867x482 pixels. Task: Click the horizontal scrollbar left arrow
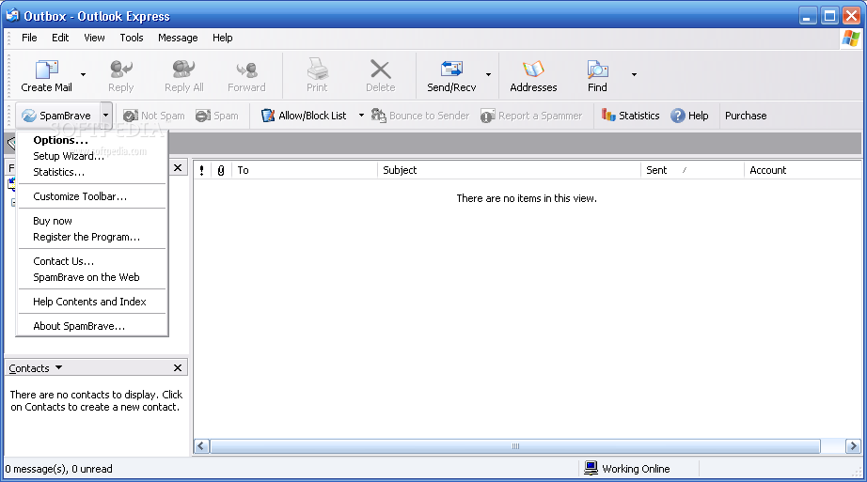click(202, 446)
